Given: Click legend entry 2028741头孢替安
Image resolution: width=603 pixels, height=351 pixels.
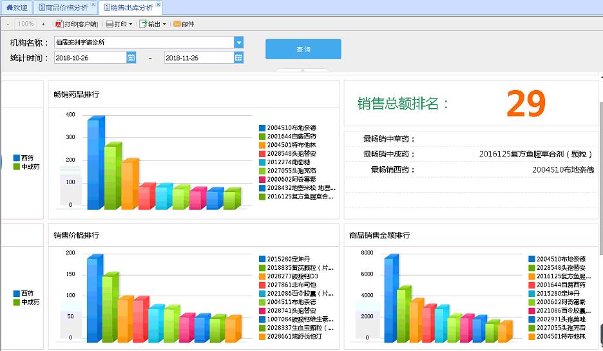Looking at the screenshot, I should (288, 310).
